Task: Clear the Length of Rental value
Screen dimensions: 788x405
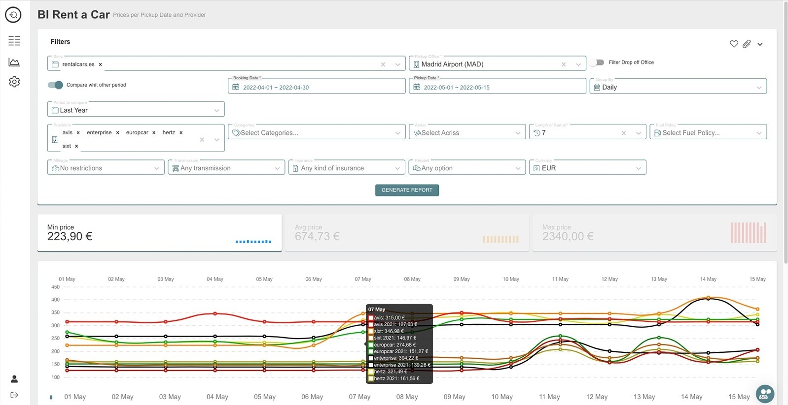Action: point(624,133)
